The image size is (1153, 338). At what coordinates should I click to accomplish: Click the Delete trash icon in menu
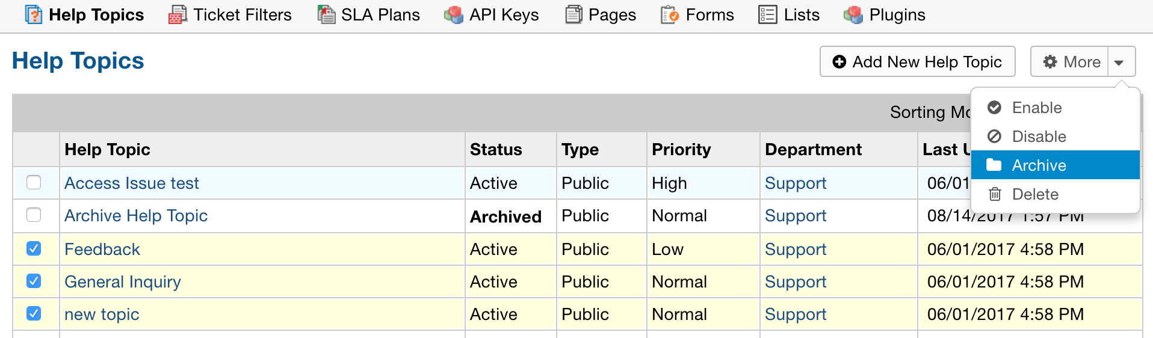[x=995, y=194]
